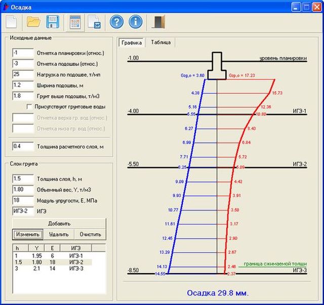The image size is (324, 305).
Task: Show program info icon
Action: click(x=135, y=22)
